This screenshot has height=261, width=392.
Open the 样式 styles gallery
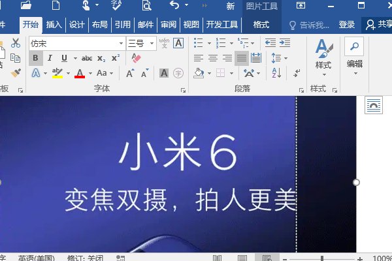323,57
